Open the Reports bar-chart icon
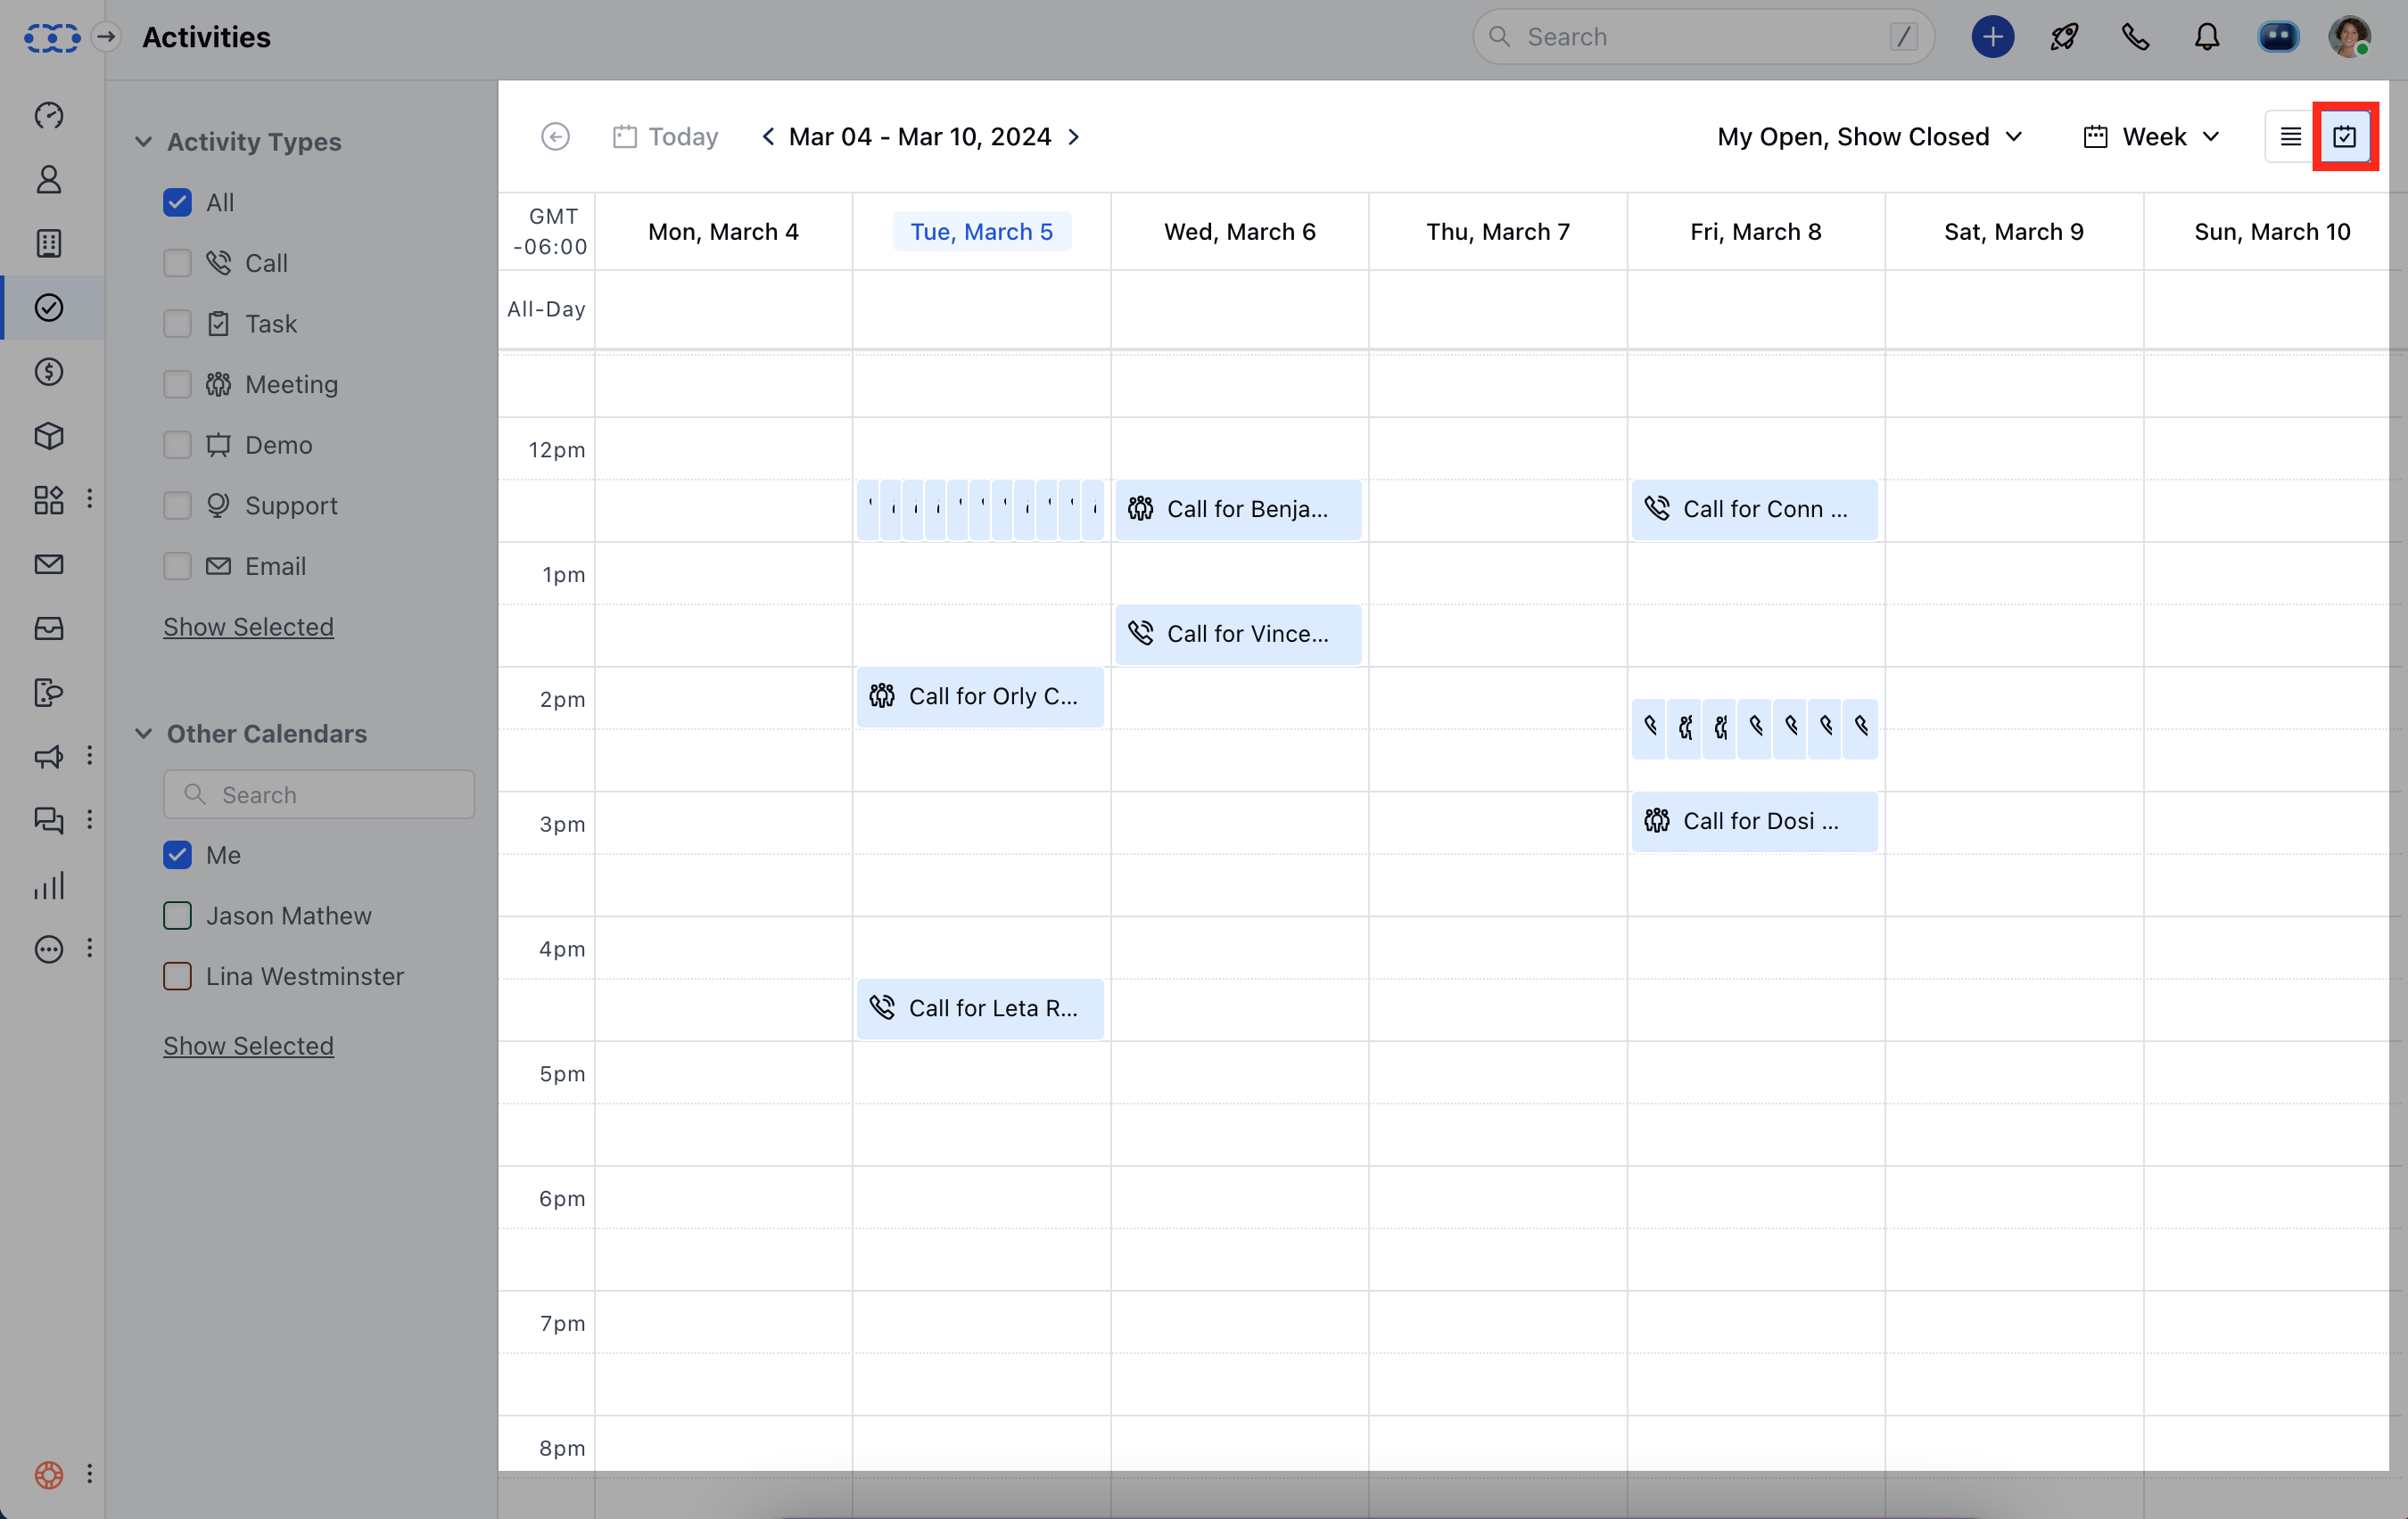This screenshot has width=2408, height=1519. tap(49, 884)
